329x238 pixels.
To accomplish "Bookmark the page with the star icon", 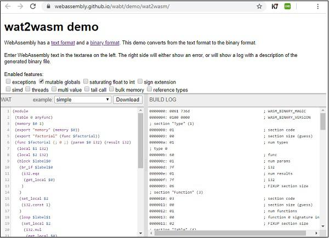I will pyautogui.click(x=259, y=7).
